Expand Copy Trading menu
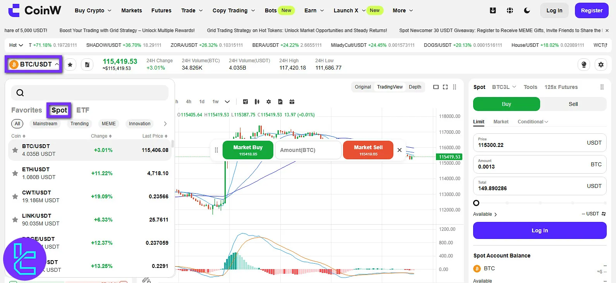The image size is (616, 283). pyautogui.click(x=233, y=10)
